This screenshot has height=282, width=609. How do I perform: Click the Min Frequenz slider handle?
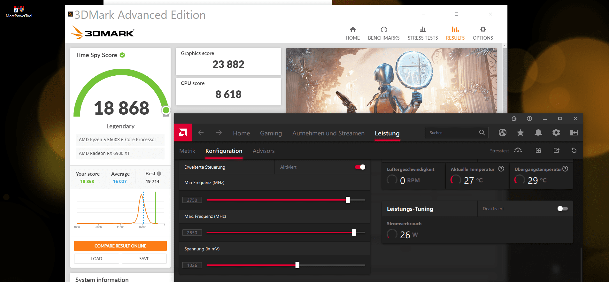pos(348,200)
